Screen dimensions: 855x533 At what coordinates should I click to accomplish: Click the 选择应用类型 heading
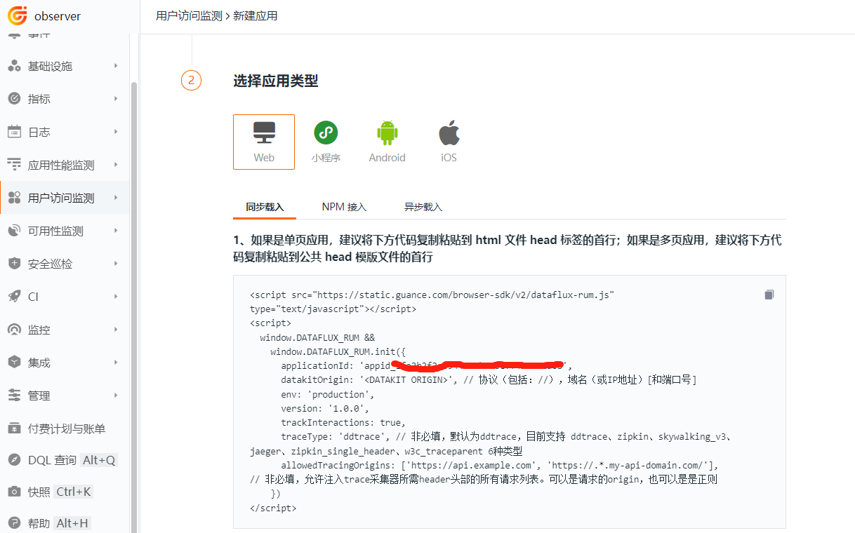click(275, 81)
